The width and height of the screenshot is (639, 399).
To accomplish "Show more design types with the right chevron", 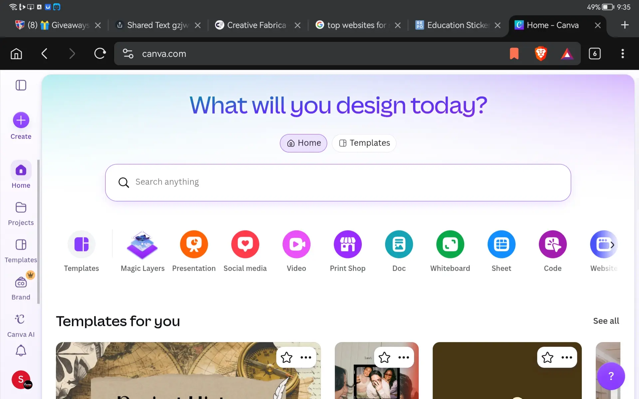I will point(612,245).
